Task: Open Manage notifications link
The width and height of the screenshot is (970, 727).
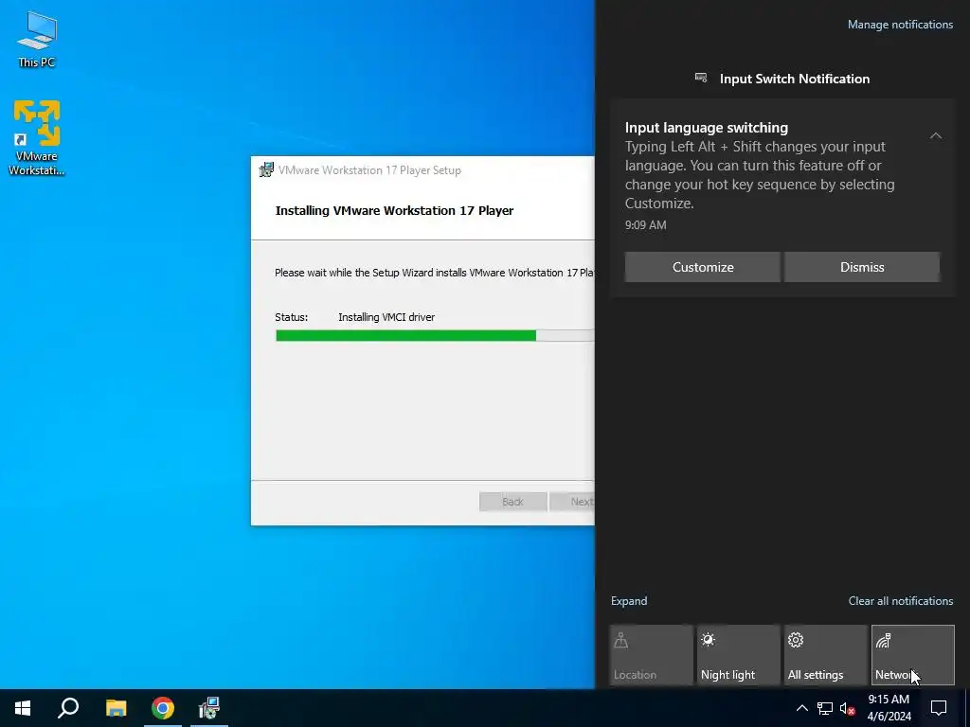Action: (900, 25)
